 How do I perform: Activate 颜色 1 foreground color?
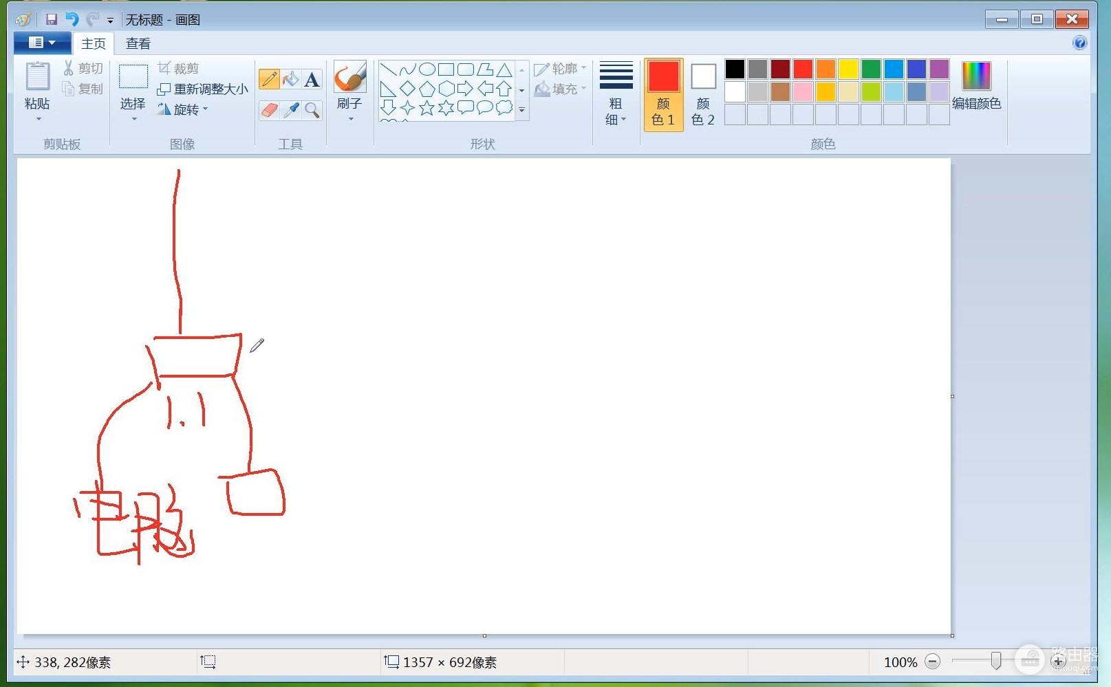tap(664, 94)
